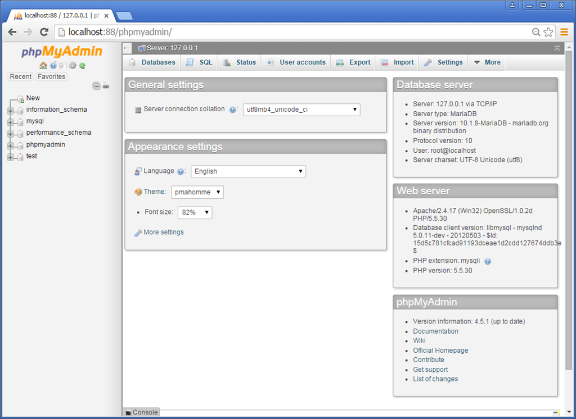The image size is (576, 419).
Task: Open the Theme dropdown
Action: 197,192
